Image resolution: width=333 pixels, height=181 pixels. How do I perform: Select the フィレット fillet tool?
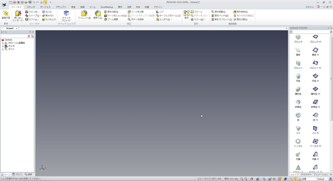84,15
